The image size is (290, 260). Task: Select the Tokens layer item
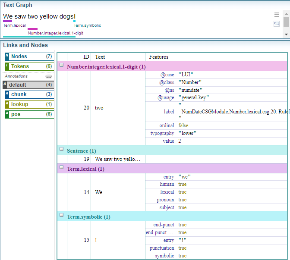click(28, 66)
